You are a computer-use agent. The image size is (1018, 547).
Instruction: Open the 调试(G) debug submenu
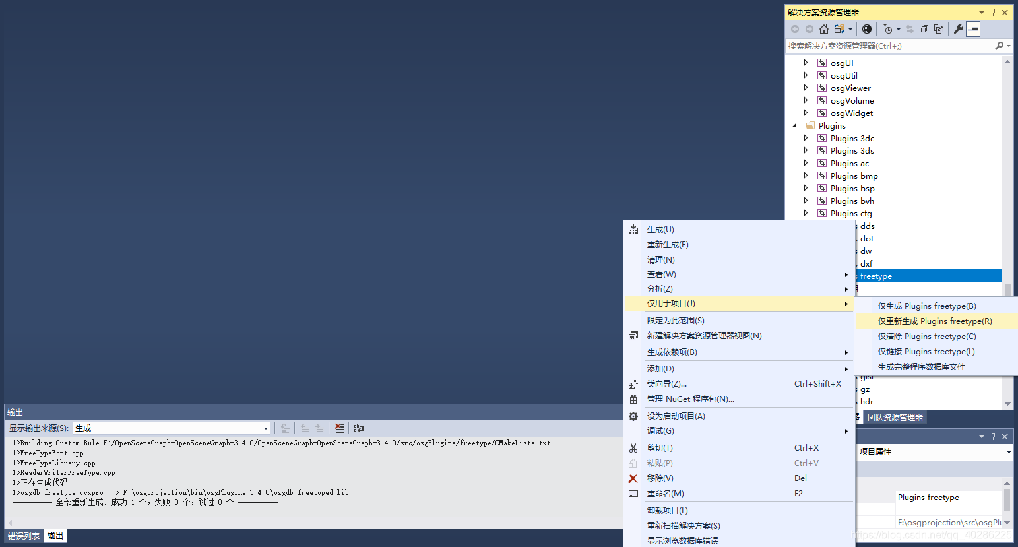(x=738, y=431)
